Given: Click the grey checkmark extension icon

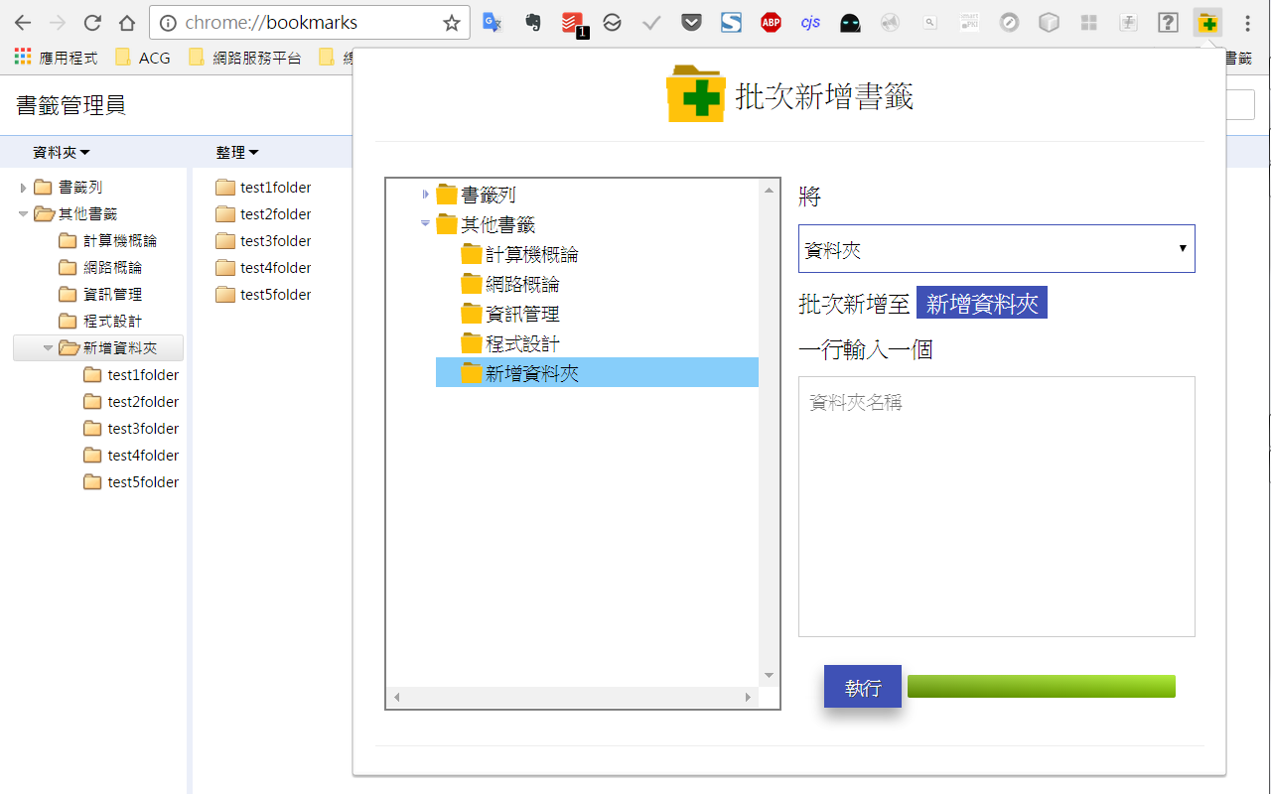Looking at the screenshot, I should [x=651, y=22].
